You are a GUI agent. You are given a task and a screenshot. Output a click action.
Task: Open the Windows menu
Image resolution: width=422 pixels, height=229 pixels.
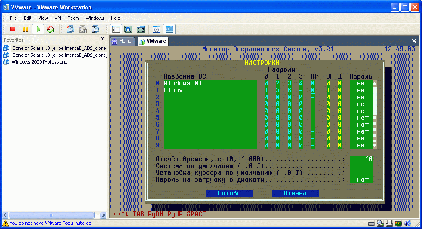coord(95,18)
